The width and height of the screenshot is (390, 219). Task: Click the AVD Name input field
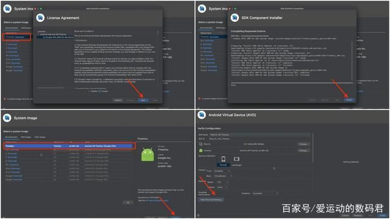point(260,134)
